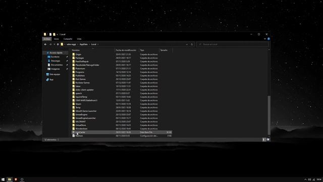323x182 pixels.
Task: Go up one folder level
Action: (x=58, y=44)
